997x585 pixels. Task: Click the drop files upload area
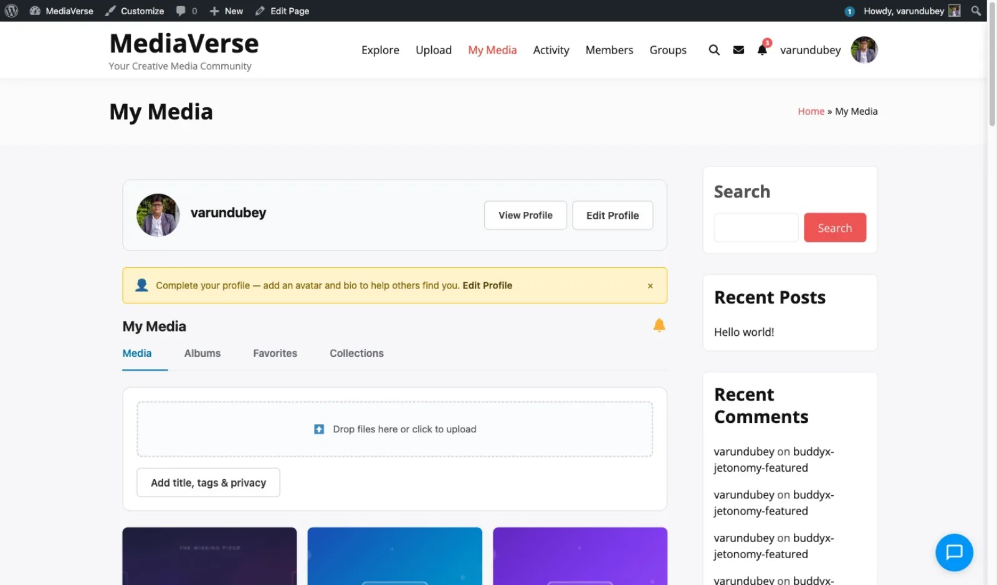click(x=394, y=429)
